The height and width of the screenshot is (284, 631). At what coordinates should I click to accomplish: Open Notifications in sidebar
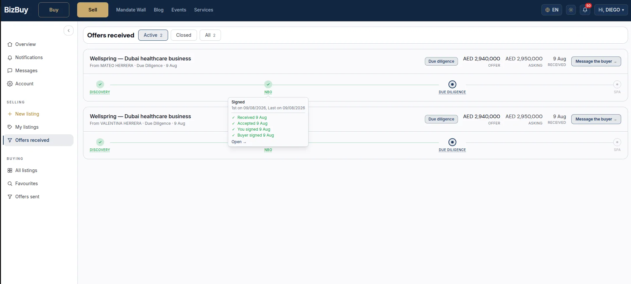pyautogui.click(x=38, y=57)
